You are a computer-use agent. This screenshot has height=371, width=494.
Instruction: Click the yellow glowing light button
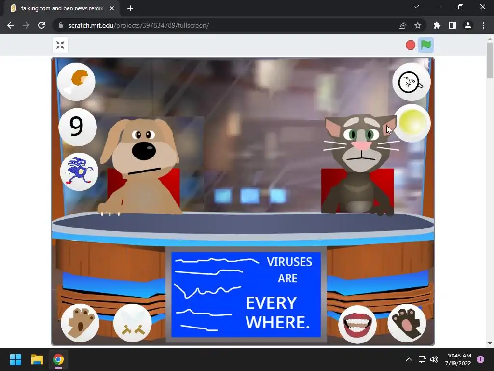[x=412, y=123]
